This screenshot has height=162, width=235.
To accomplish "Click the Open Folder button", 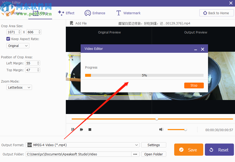I will click(154, 154).
